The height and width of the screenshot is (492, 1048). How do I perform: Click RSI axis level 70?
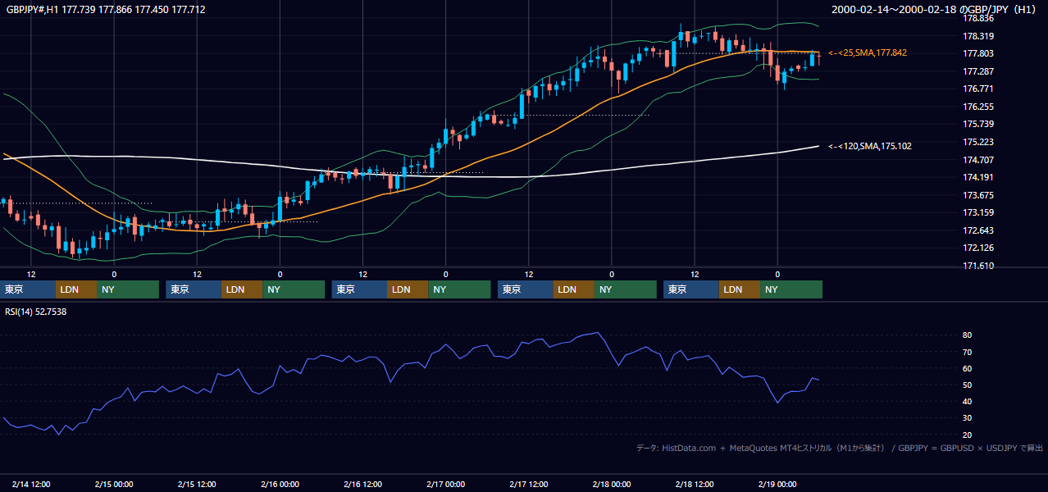pyautogui.click(x=968, y=352)
